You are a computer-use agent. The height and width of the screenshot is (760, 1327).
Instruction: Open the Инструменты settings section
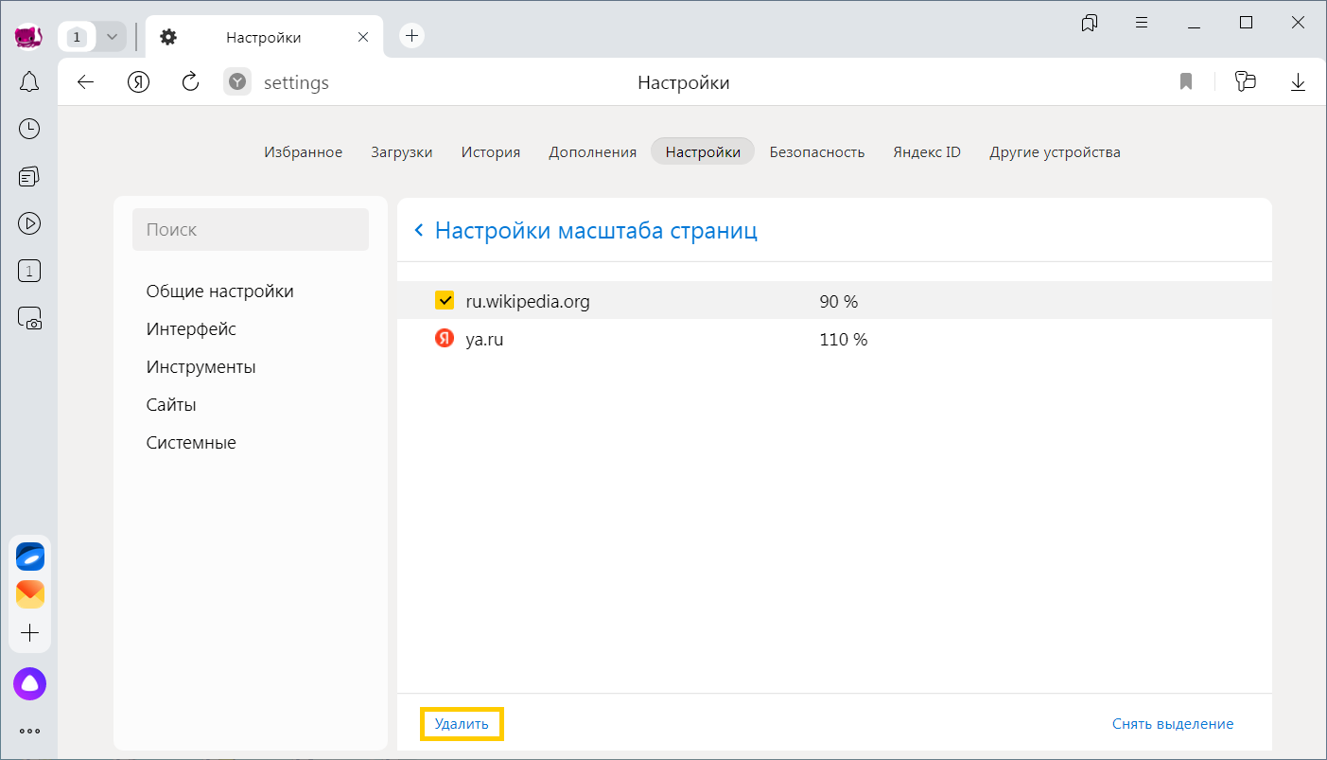pyautogui.click(x=201, y=366)
